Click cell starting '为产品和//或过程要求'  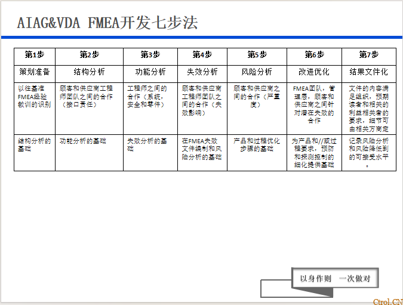(x=314, y=153)
